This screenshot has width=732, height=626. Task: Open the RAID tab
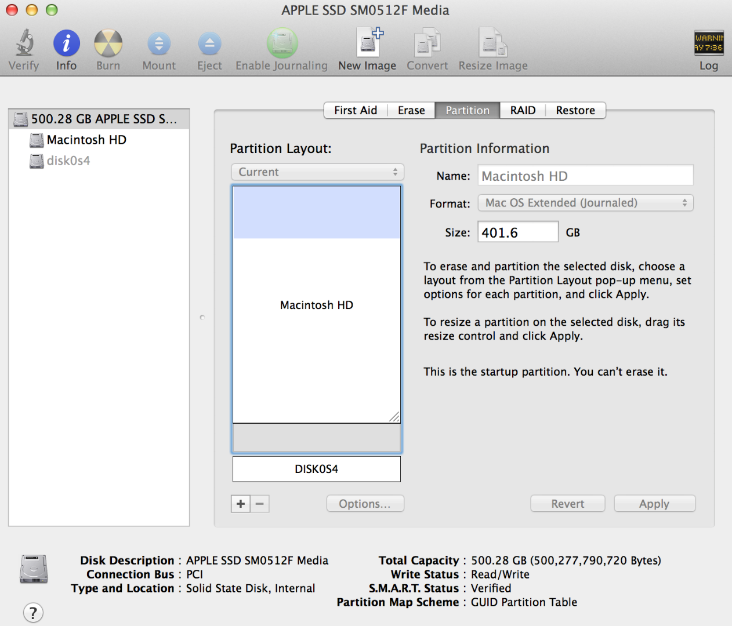pos(522,110)
